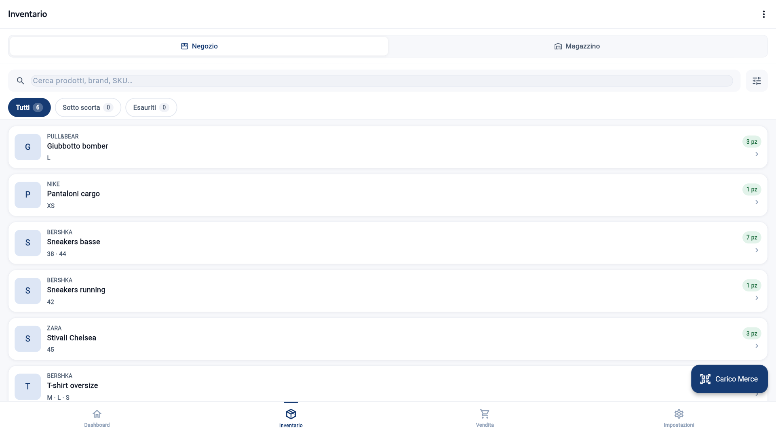Click the search magnifier icon
Image resolution: width=776 pixels, height=436 pixels.
(x=21, y=81)
